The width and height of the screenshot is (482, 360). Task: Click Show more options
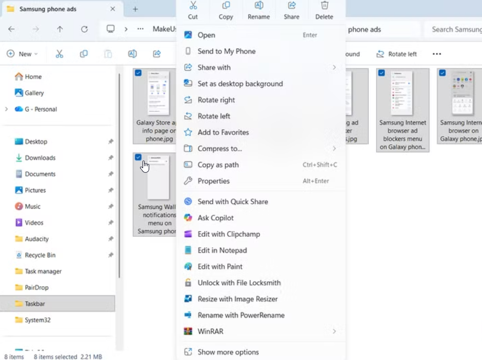point(228,352)
